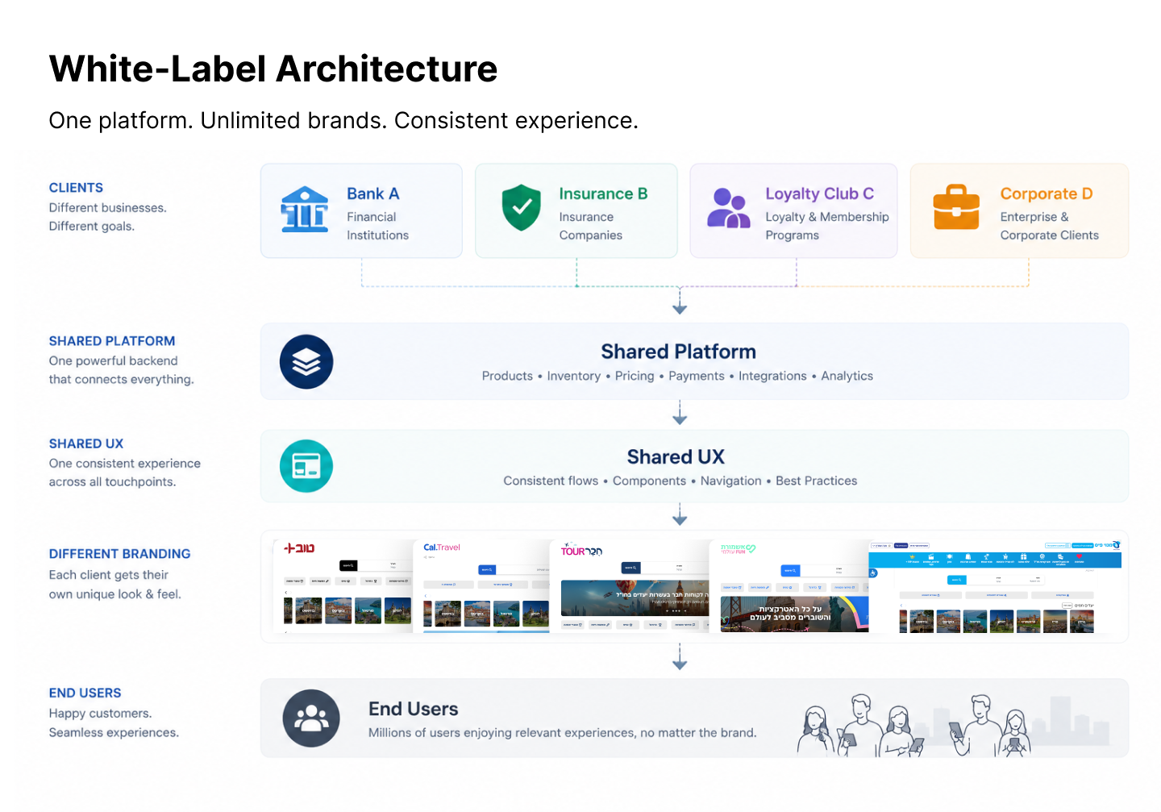Screen dimensions: 1161x812
Task: Click the large centered 'Shared Platform' heading
Action: (x=678, y=352)
